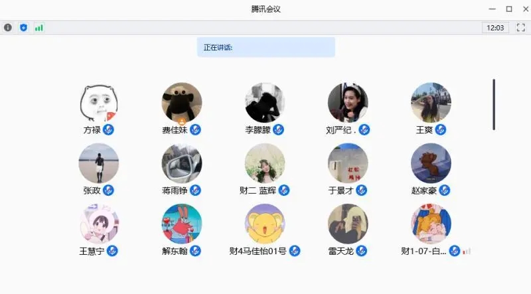Click the microphone icon beside 方禄
The width and height of the screenshot is (531, 294).
[x=108, y=129]
